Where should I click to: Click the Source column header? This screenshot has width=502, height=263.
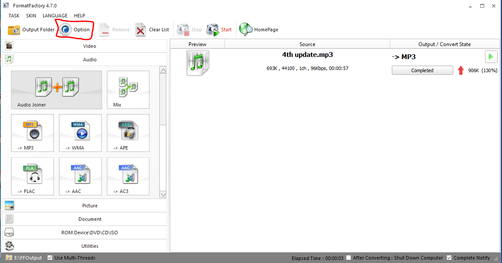[x=307, y=44]
